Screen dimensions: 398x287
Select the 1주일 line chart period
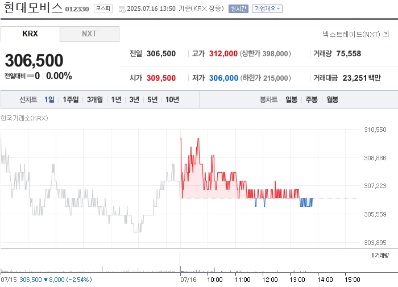pyautogui.click(x=71, y=99)
